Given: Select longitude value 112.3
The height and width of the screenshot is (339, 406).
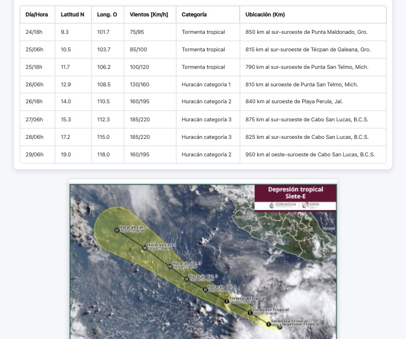Looking at the screenshot, I should coord(104,120).
